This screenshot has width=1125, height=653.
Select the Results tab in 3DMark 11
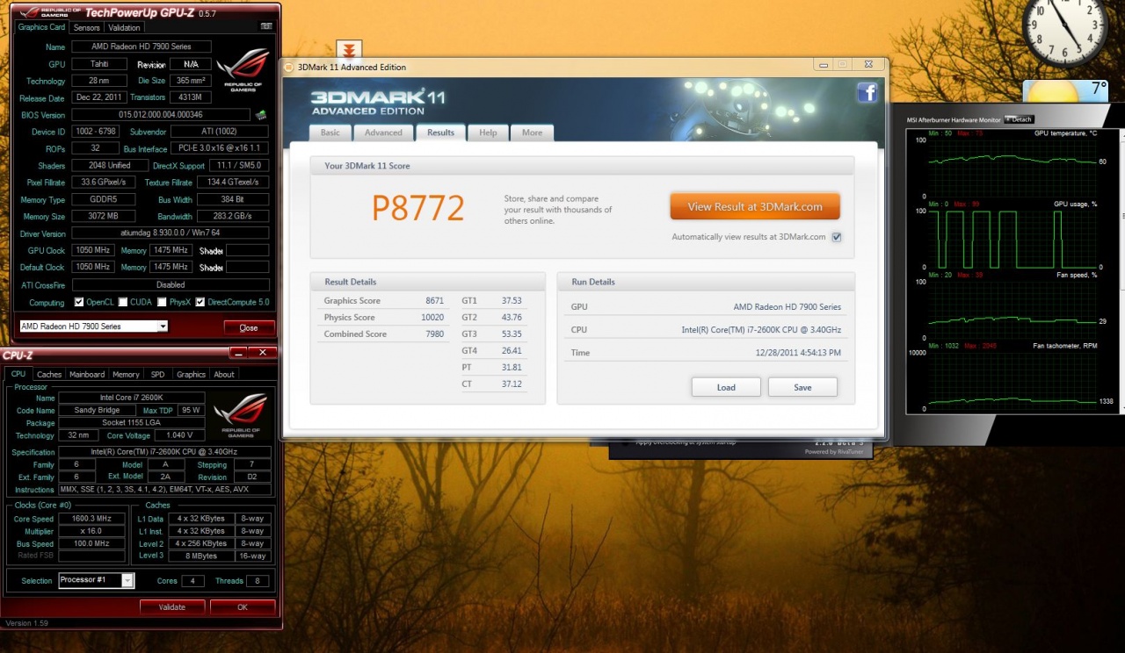tap(440, 133)
